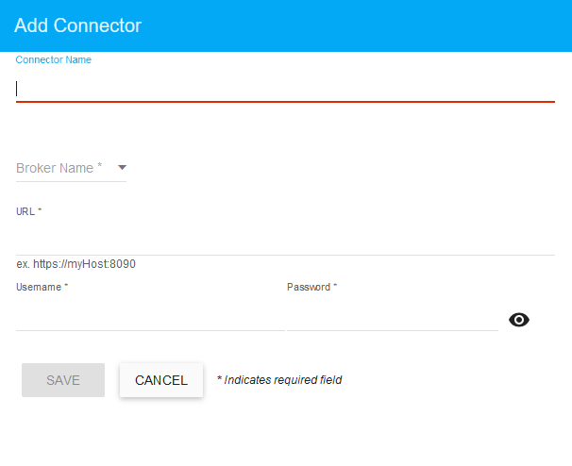
Task: Click the Username field label
Action: [42, 287]
